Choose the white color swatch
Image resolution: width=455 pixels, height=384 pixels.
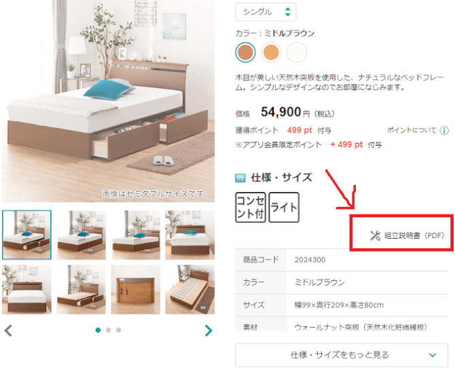[297, 52]
